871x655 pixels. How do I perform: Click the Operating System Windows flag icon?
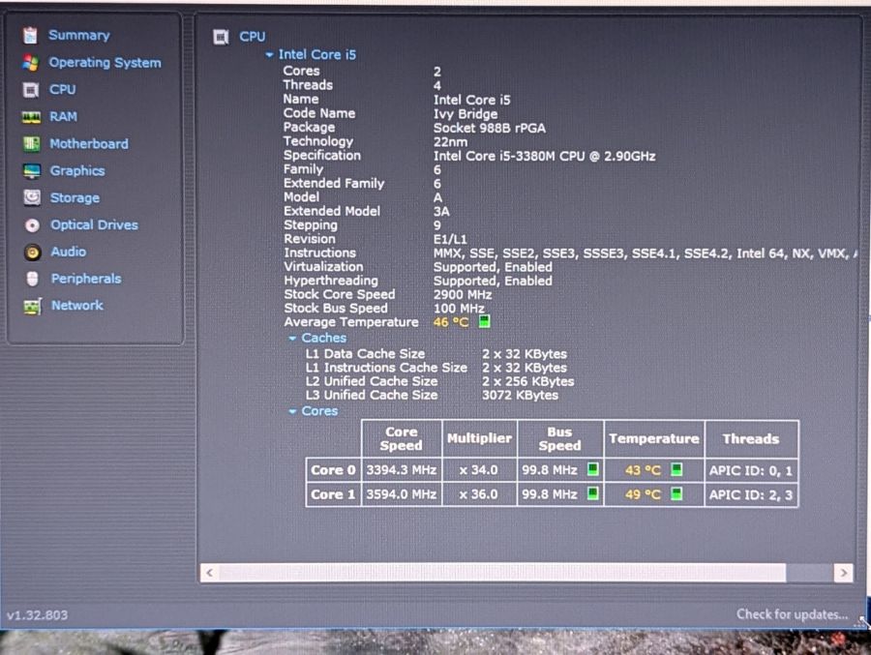[x=31, y=62]
